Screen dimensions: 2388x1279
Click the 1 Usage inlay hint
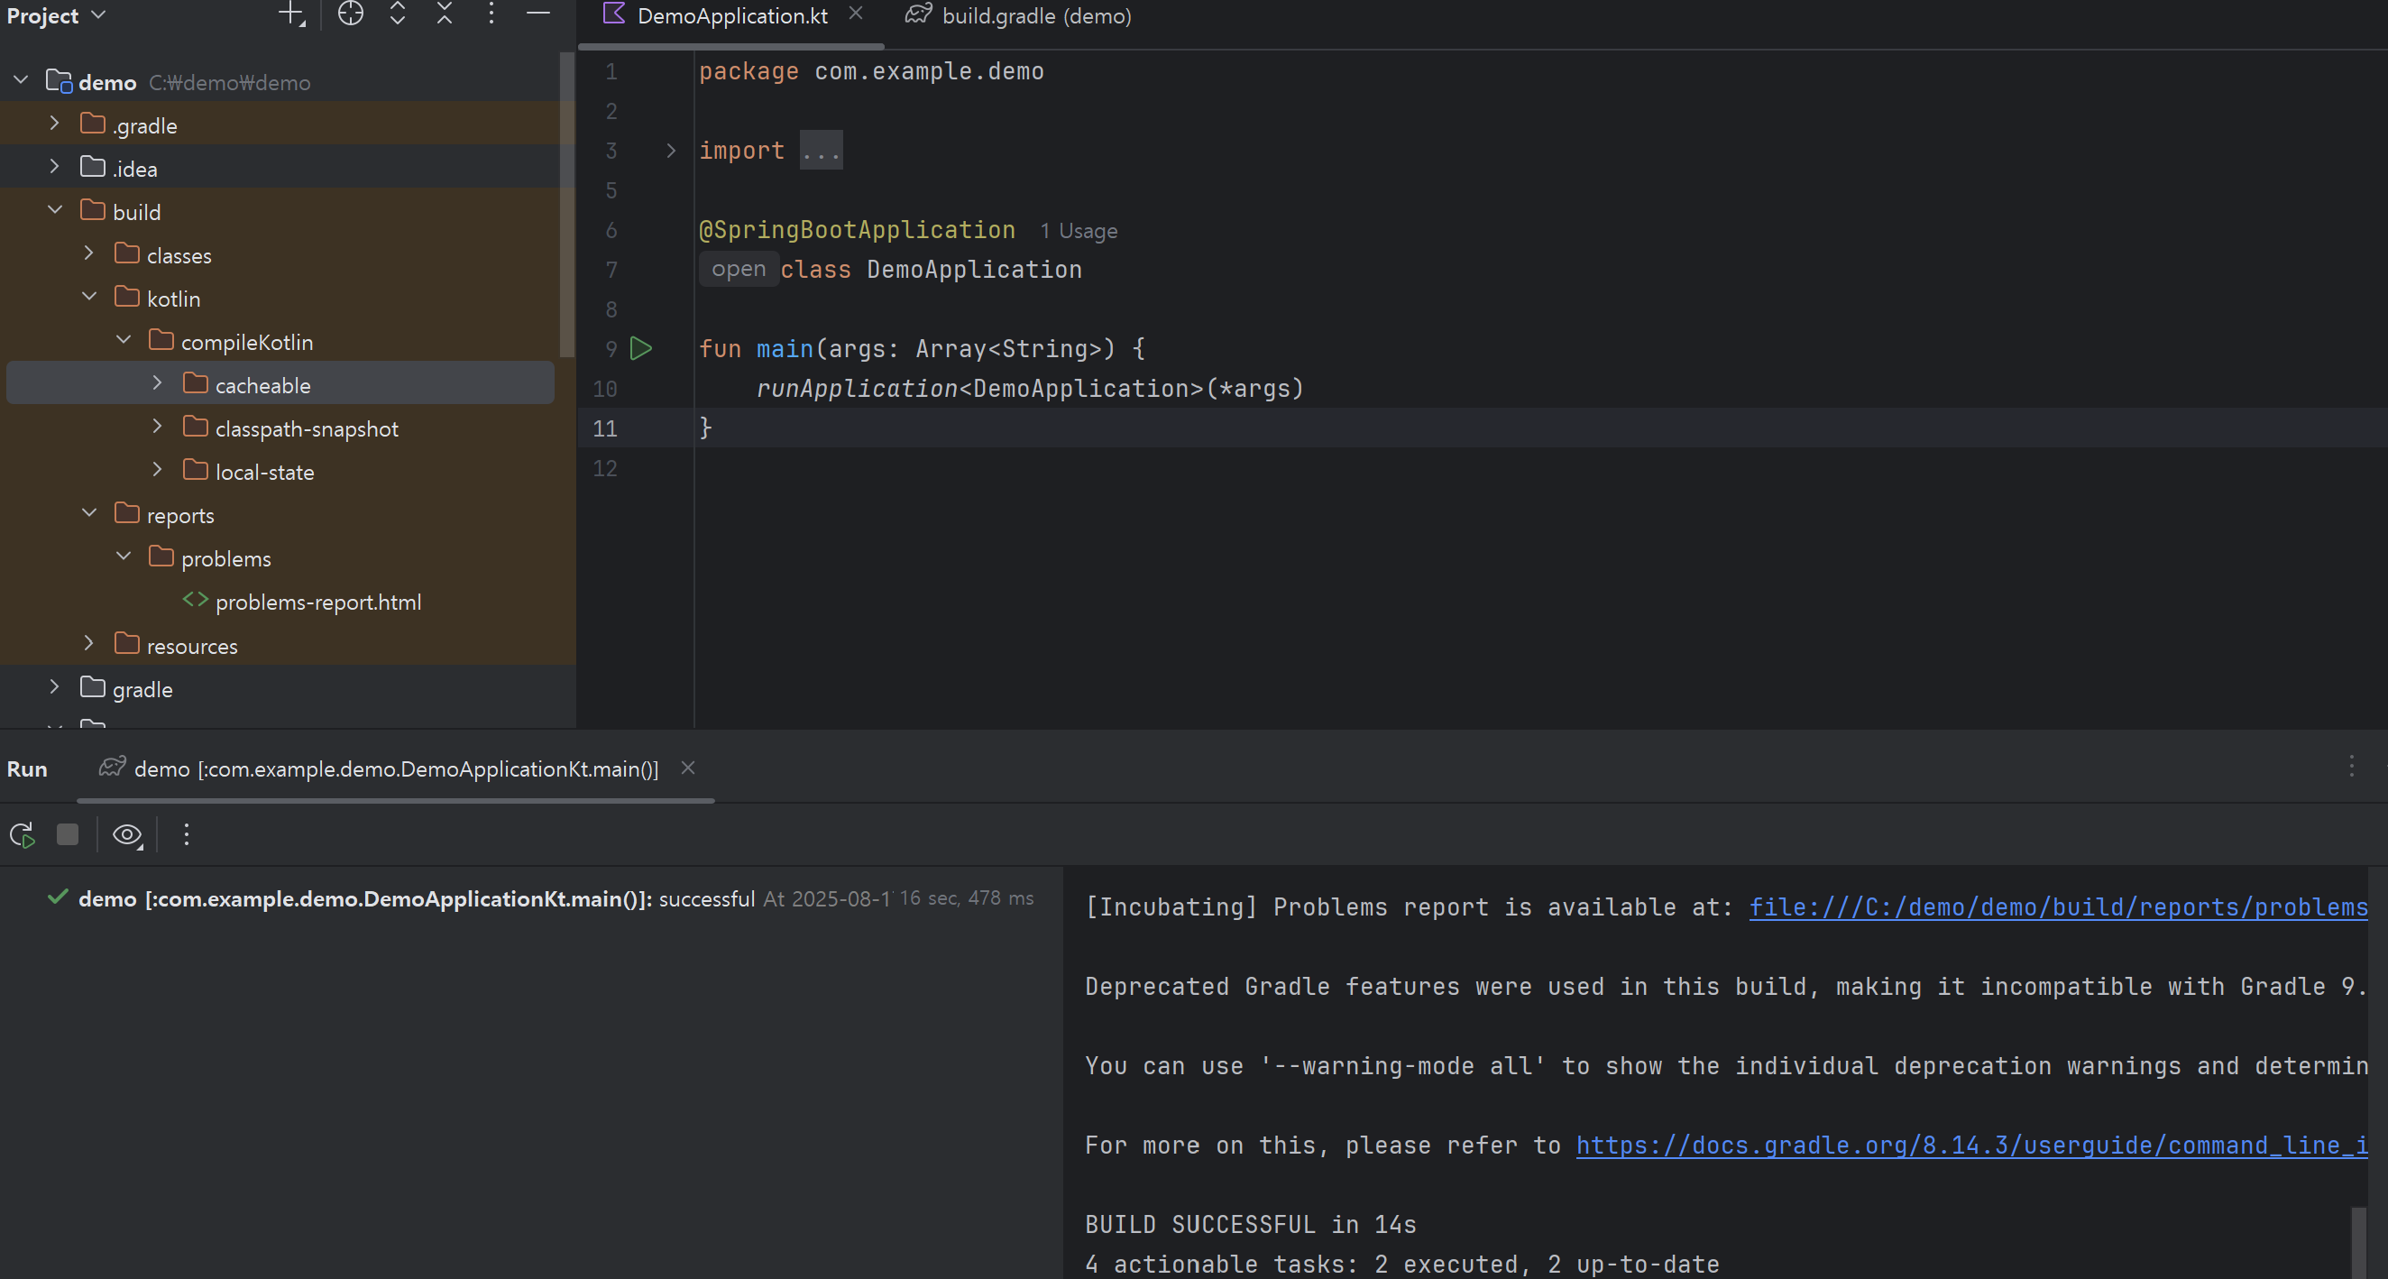pos(1079,231)
